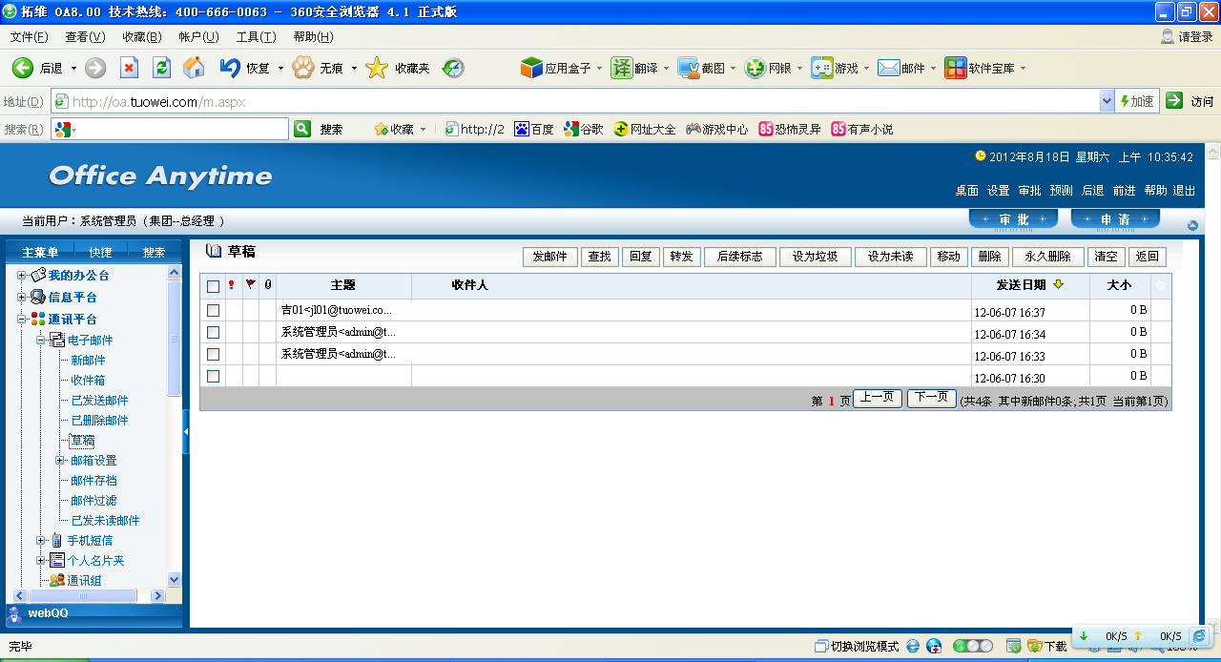
Task: Open the address bar dropdown arrow
Action: [1107, 101]
